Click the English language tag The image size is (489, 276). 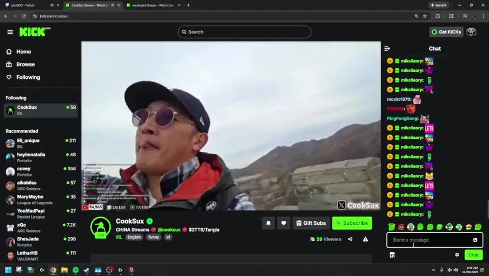[134, 237]
